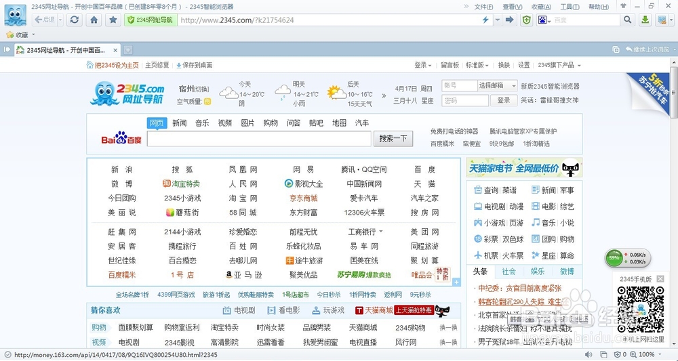Open 蘑菇街 link with colorful icon

182,213
